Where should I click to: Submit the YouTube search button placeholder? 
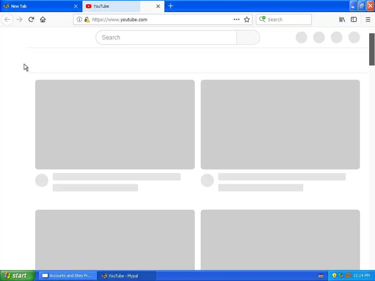(248, 37)
